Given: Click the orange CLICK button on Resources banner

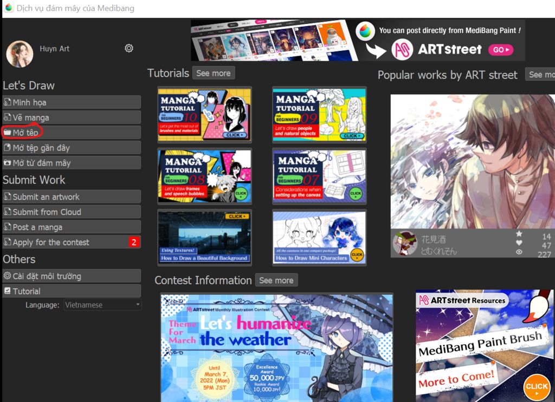Looking at the screenshot, I should (x=537, y=387).
